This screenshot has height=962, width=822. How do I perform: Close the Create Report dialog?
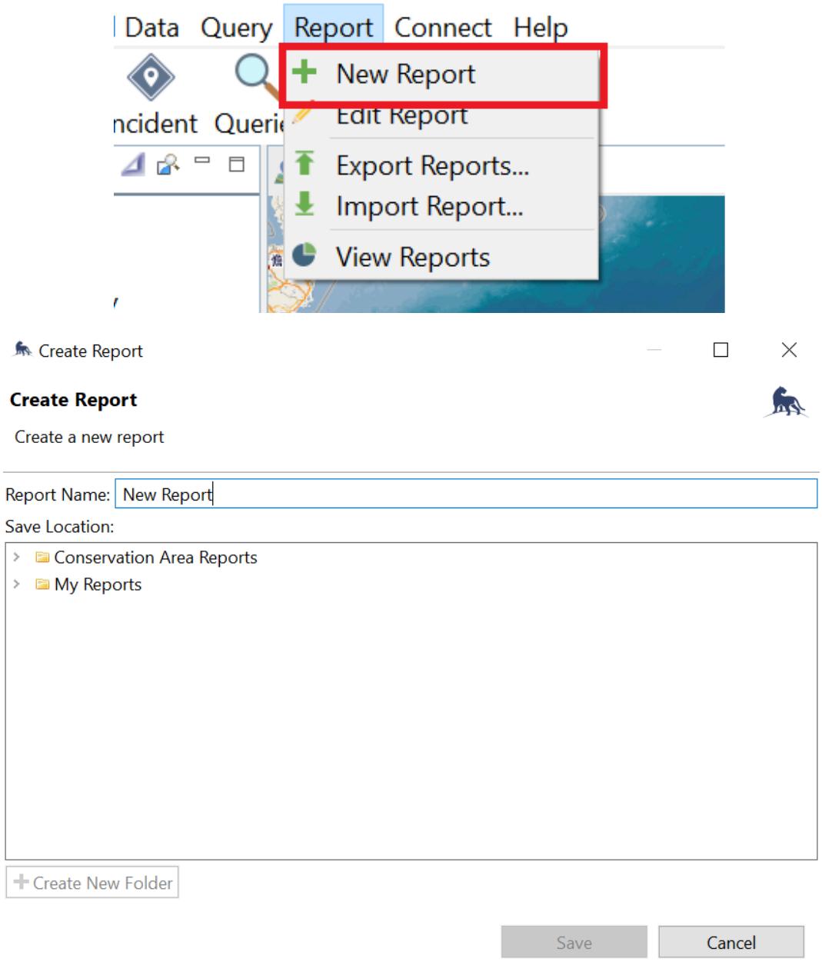click(789, 350)
